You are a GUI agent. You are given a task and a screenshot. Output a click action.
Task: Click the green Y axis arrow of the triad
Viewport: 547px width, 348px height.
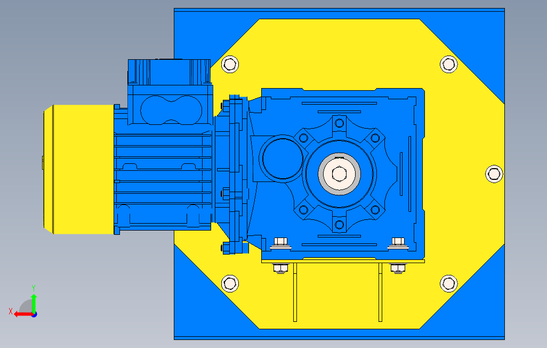(34, 303)
